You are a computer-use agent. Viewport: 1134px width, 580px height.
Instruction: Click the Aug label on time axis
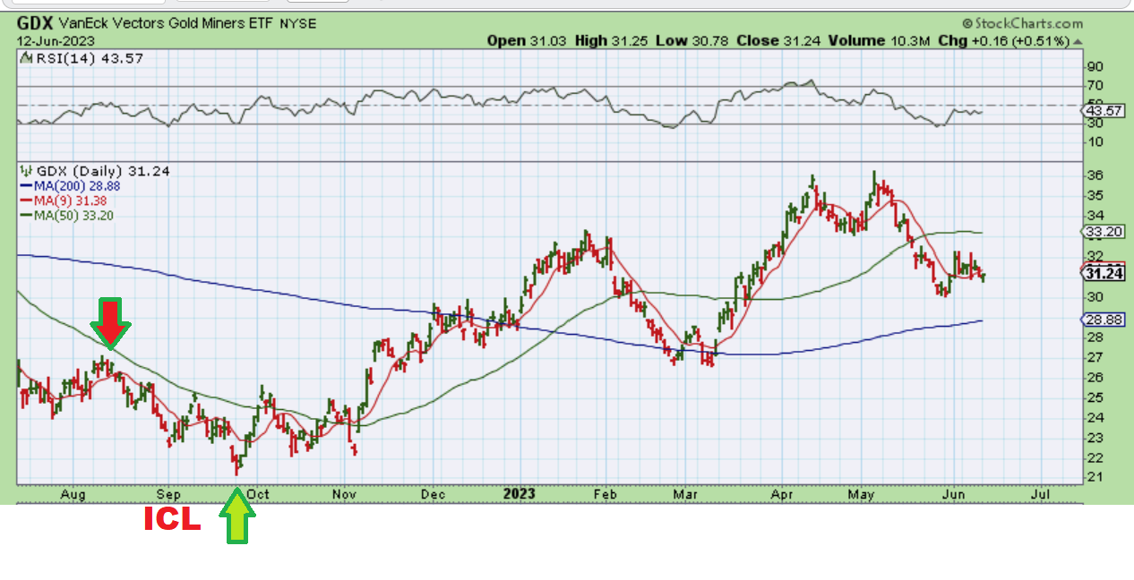(x=75, y=494)
